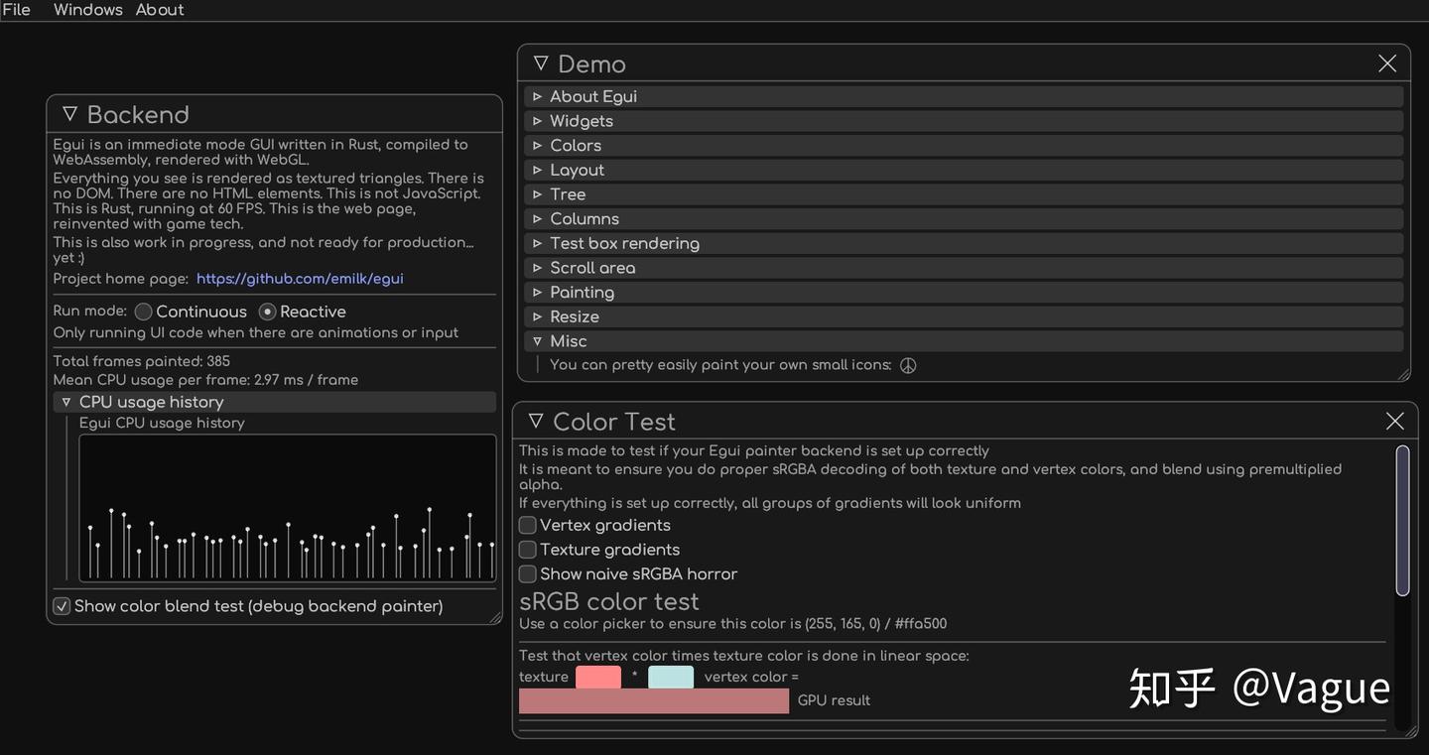Open the Windows menu
The width and height of the screenshot is (1429, 755).
tap(88, 10)
